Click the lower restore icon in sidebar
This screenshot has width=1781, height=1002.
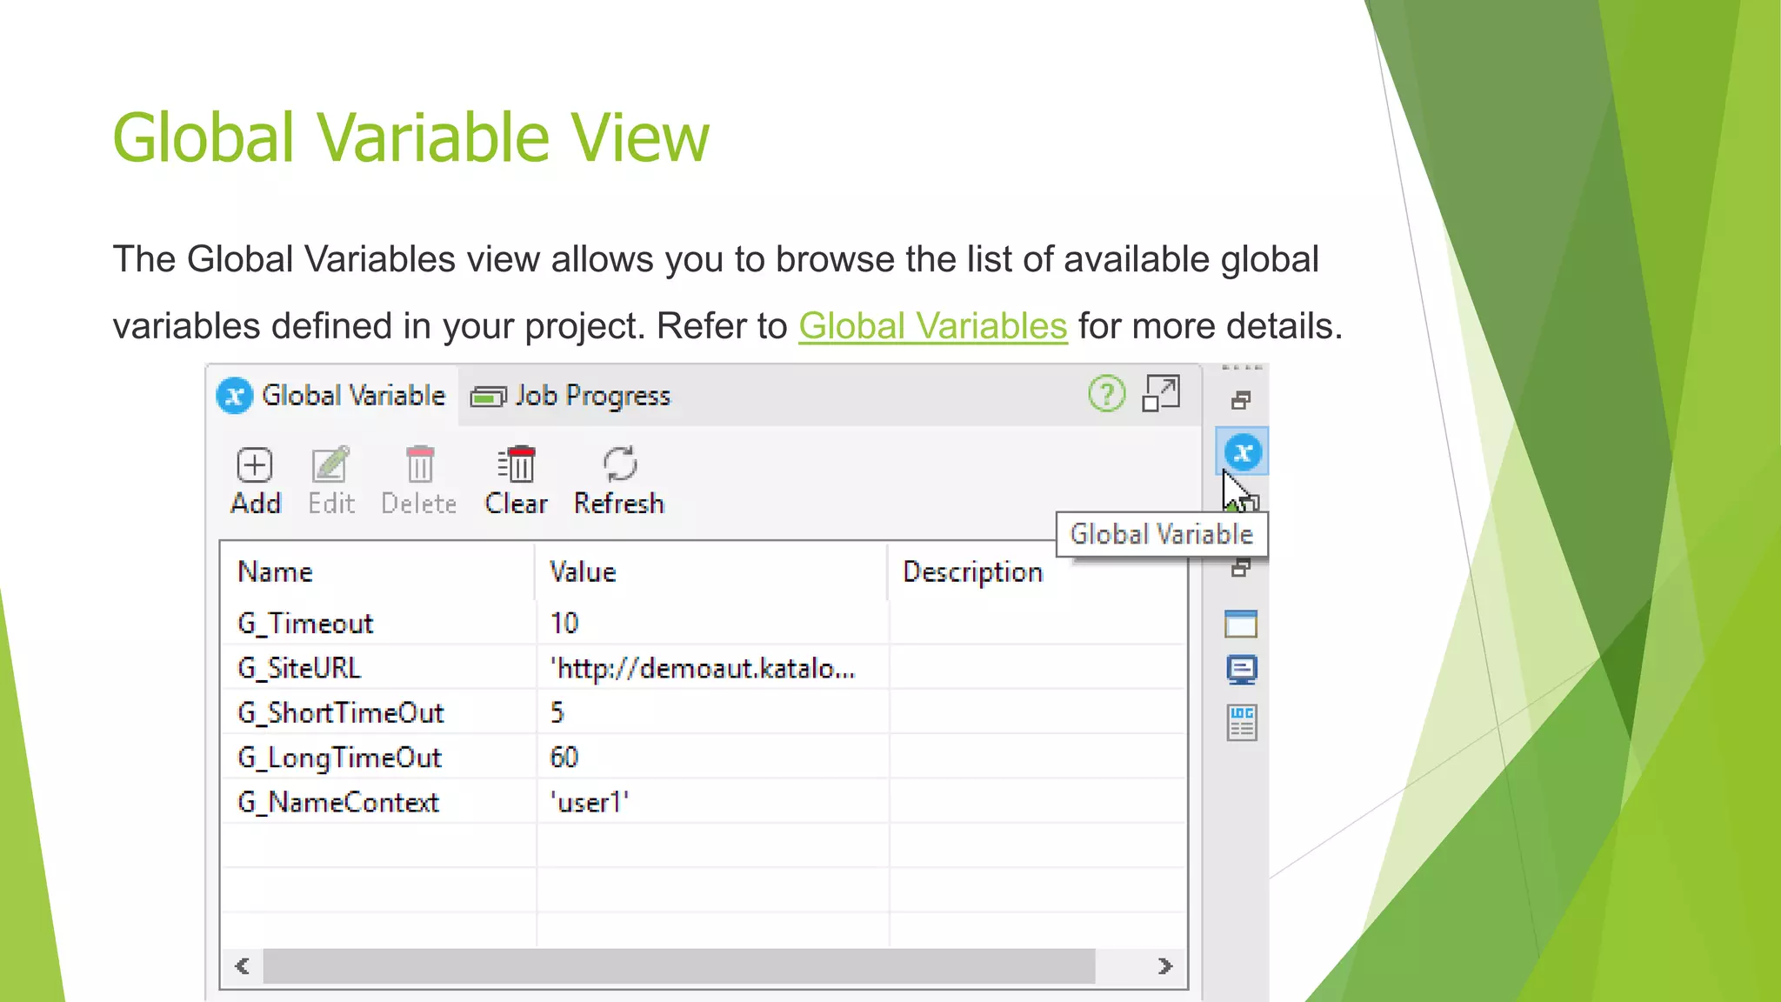click(1241, 568)
